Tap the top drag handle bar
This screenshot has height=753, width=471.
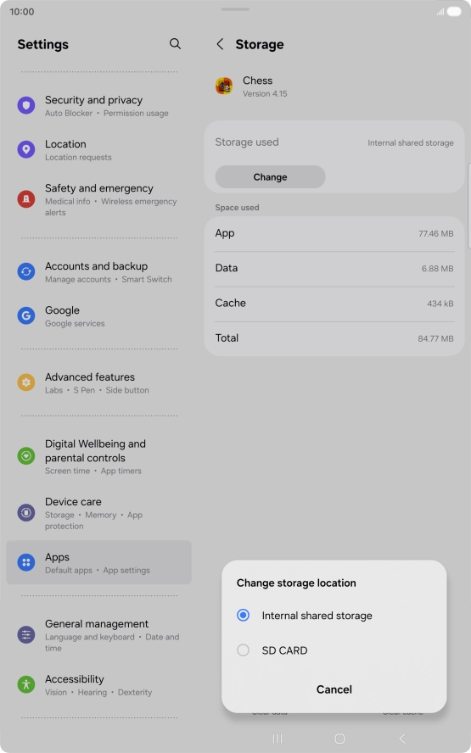235,9
